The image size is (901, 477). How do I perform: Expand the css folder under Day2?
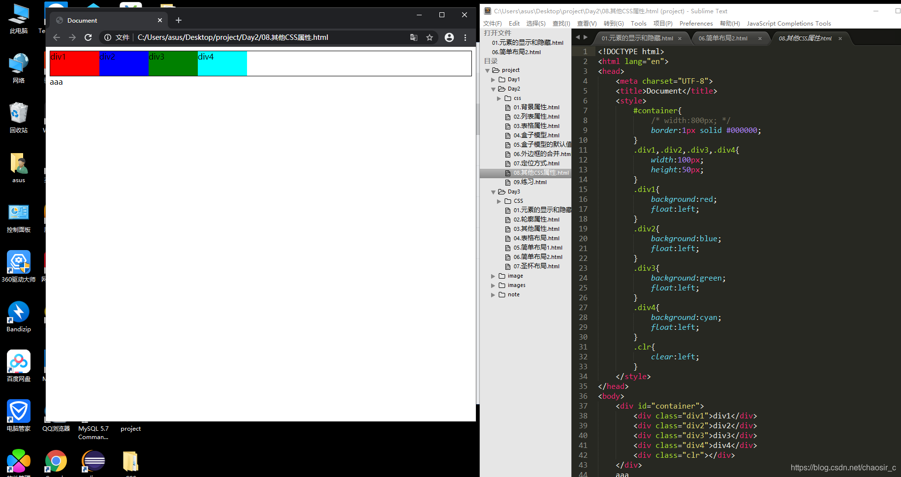point(499,98)
